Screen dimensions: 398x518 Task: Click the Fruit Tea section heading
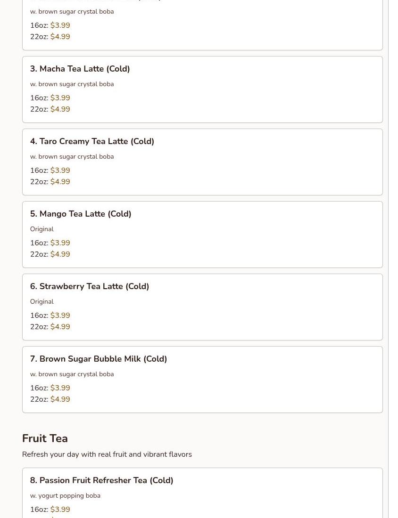point(45,438)
